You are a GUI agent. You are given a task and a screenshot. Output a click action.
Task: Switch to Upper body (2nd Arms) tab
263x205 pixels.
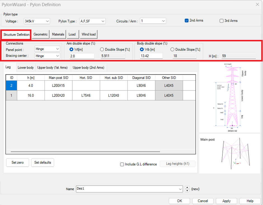pyautogui.click(x=89, y=67)
